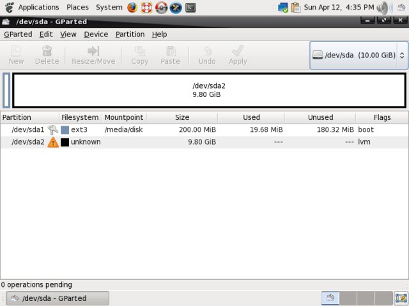Launch Firefox from the top panel
The height and width of the screenshot is (306, 409).
(x=132, y=8)
